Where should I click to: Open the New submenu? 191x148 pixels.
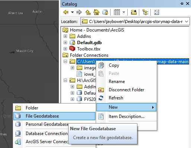[x=127, y=107]
